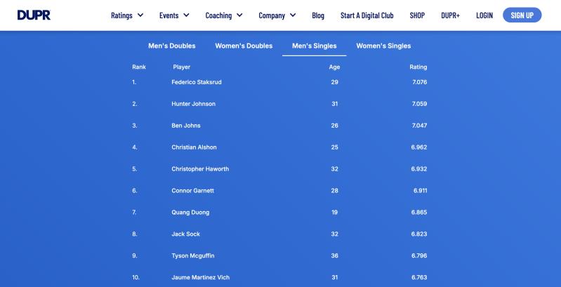561x287 pixels.
Task: Click rating value 7.059
Action: [x=419, y=104]
